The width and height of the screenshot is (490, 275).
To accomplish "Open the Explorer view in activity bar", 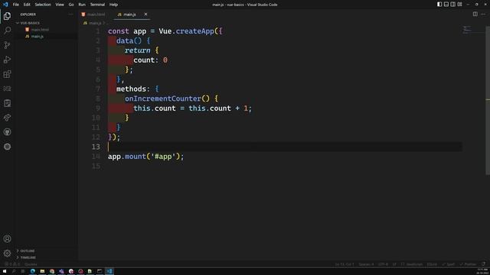I will coord(7,16).
